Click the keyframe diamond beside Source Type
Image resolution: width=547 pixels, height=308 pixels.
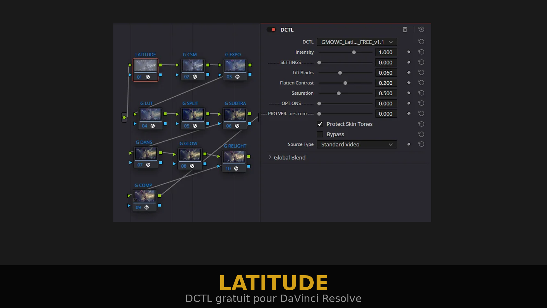pyautogui.click(x=409, y=144)
